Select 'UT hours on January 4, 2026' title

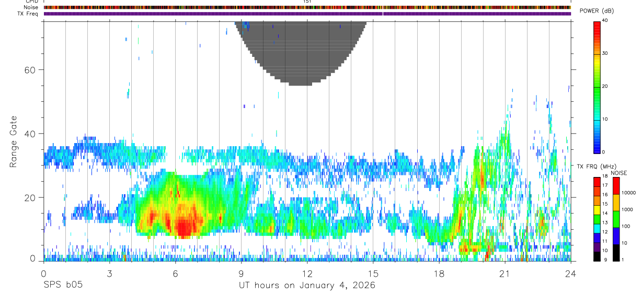(x=307, y=286)
